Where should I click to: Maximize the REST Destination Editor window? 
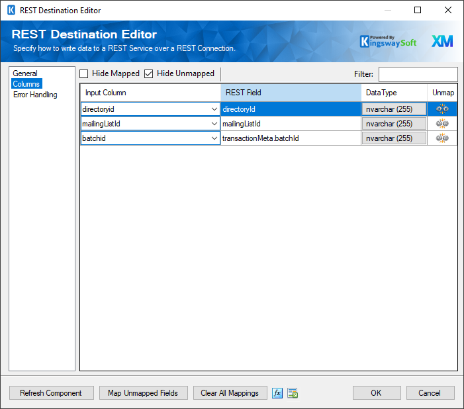(x=418, y=10)
